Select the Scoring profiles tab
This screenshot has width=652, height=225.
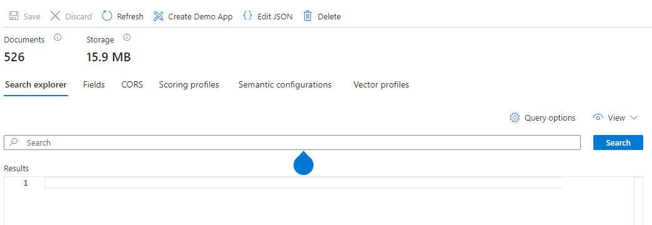pyautogui.click(x=189, y=84)
